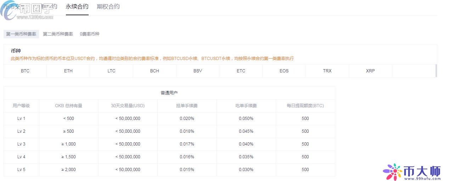Click the 0.035% taker fee cell
449x181 pixels.
pyautogui.click(x=246, y=157)
